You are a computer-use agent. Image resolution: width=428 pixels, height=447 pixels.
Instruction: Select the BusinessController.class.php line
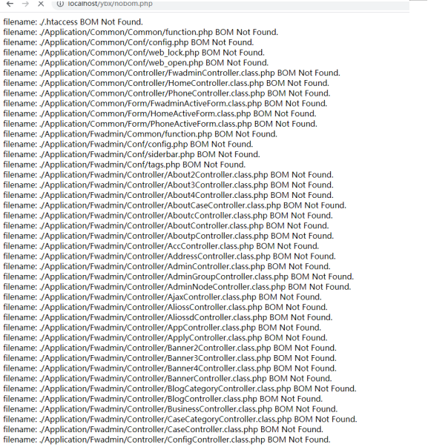pos(171,409)
